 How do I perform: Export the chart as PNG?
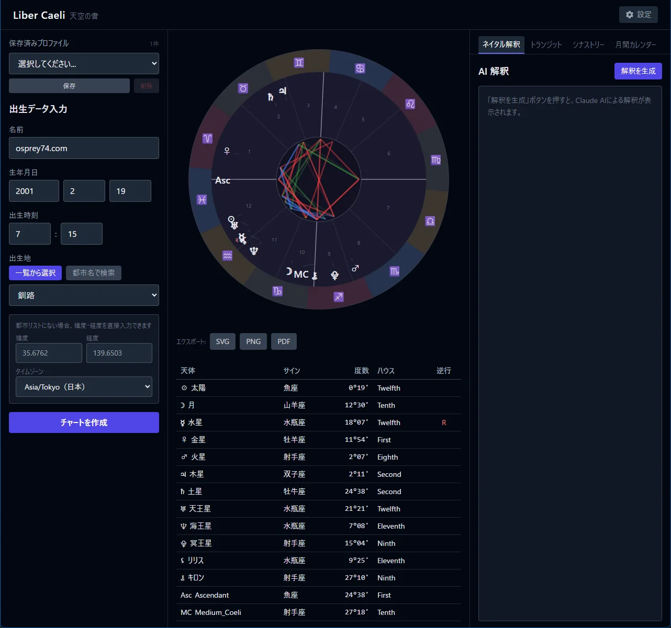coord(253,341)
